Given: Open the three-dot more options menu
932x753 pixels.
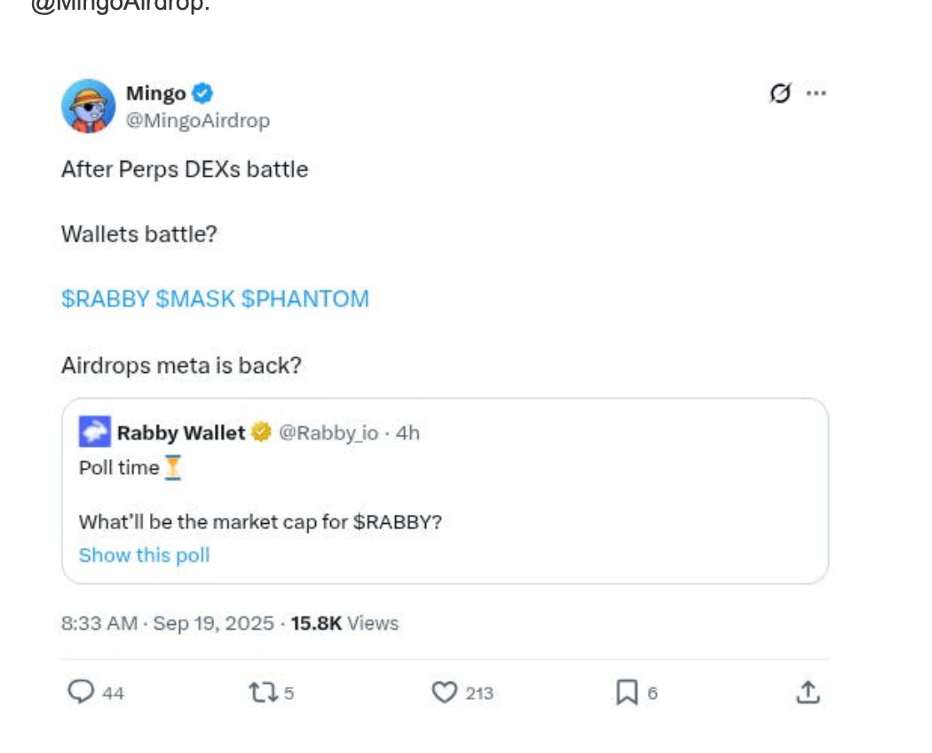Looking at the screenshot, I should pyautogui.click(x=816, y=93).
